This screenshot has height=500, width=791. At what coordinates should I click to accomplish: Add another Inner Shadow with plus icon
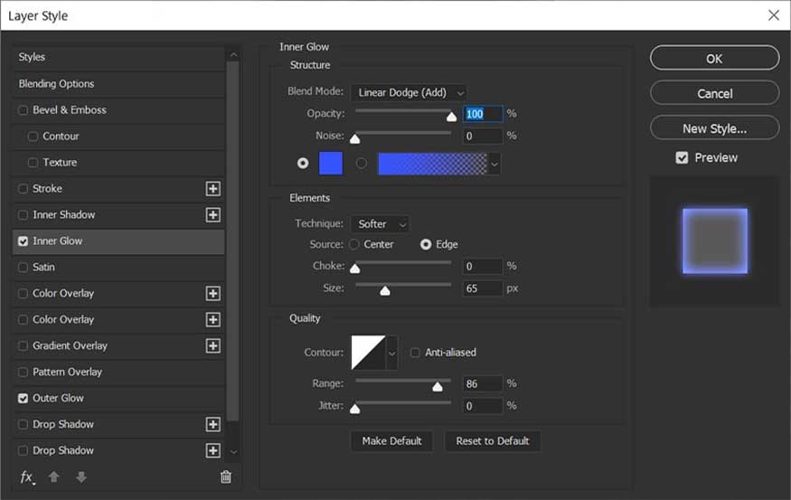212,215
